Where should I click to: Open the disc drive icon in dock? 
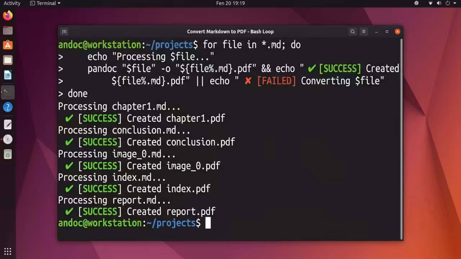pyautogui.click(x=8, y=140)
